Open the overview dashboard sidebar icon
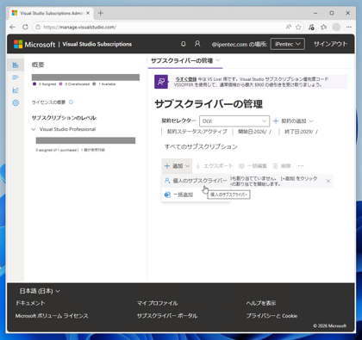 click(x=16, y=65)
